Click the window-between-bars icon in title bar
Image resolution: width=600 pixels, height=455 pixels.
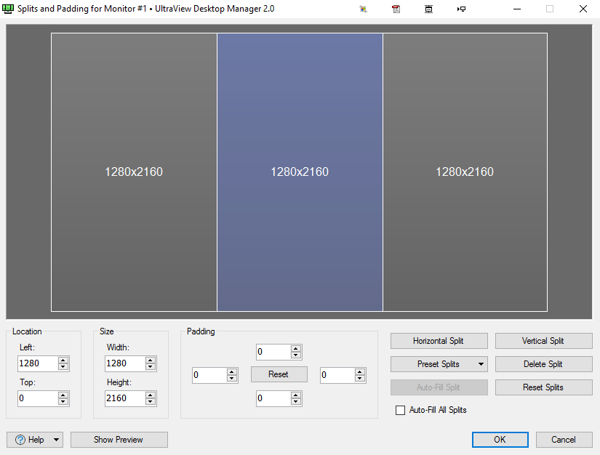tap(428, 9)
